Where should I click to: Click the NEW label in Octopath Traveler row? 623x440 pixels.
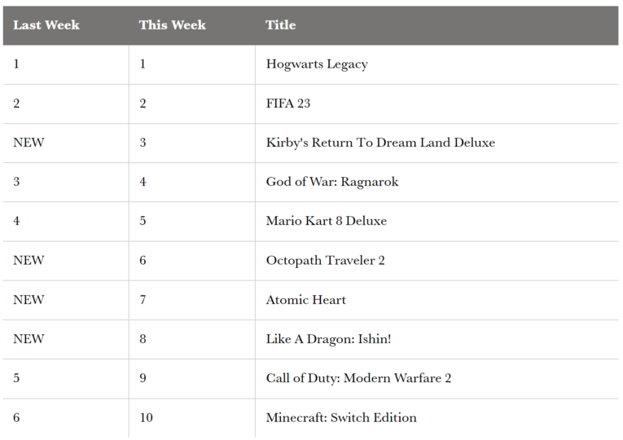29,261
